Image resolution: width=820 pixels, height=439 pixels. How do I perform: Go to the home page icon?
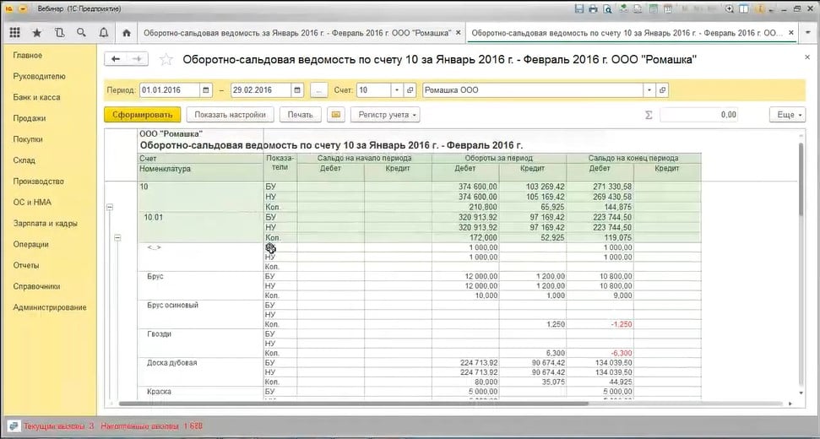(x=127, y=33)
